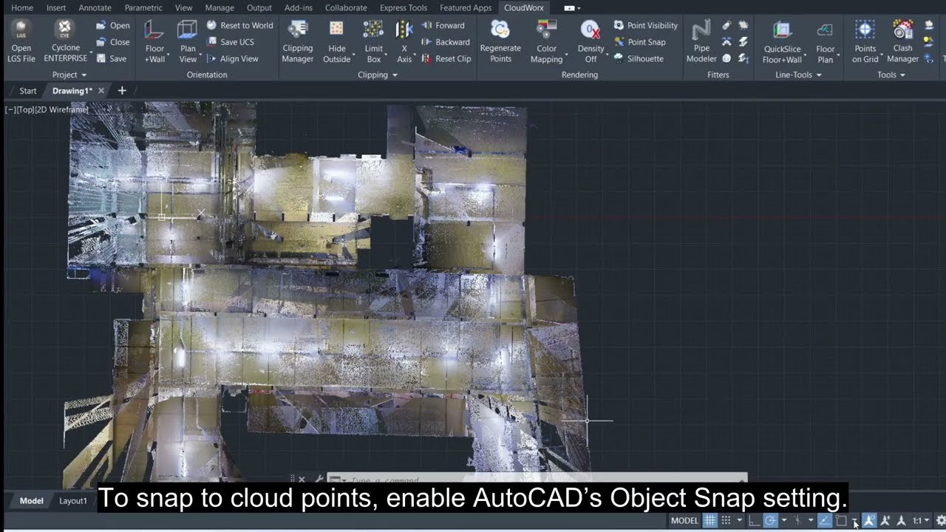Click the Forward clipping button

(443, 25)
